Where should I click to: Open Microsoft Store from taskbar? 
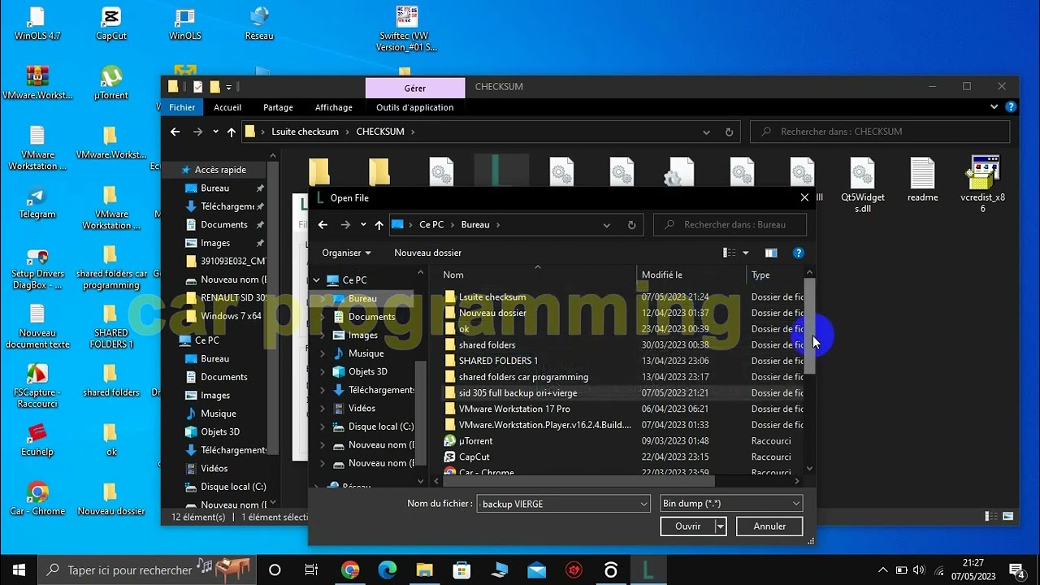tap(461, 570)
